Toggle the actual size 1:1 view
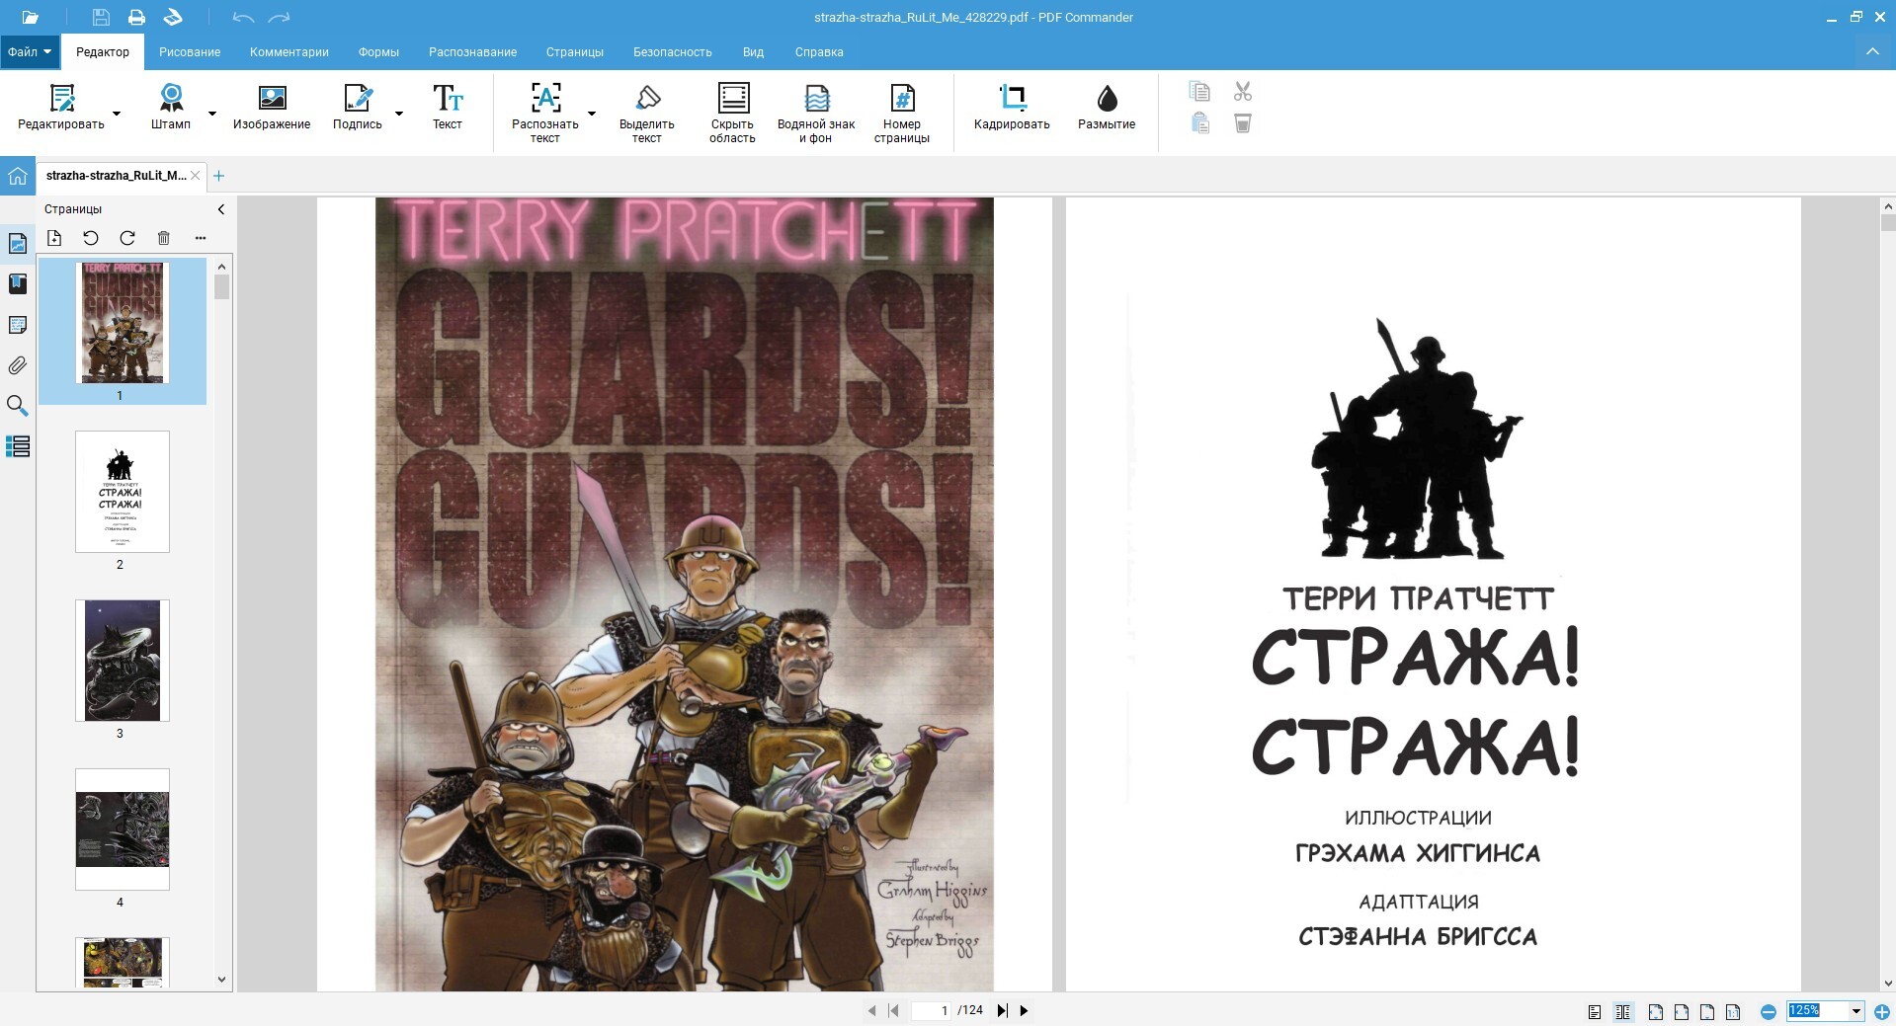The height and width of the screenshot is (1026, 1896). click(1733, 1011)
